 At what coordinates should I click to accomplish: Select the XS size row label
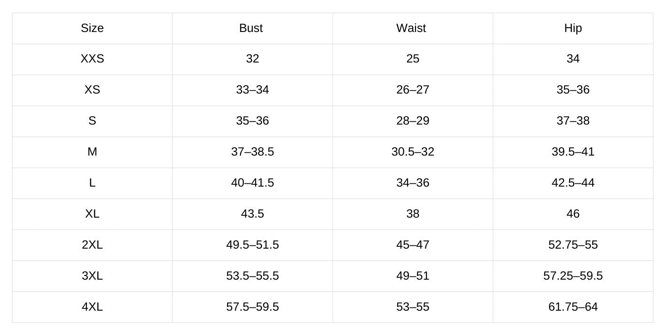coord(92,90)
